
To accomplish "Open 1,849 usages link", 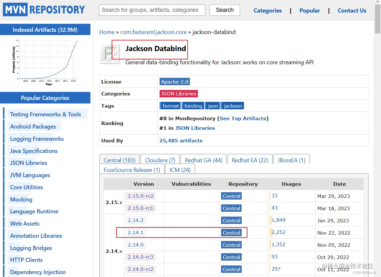I will coord(278,220).
